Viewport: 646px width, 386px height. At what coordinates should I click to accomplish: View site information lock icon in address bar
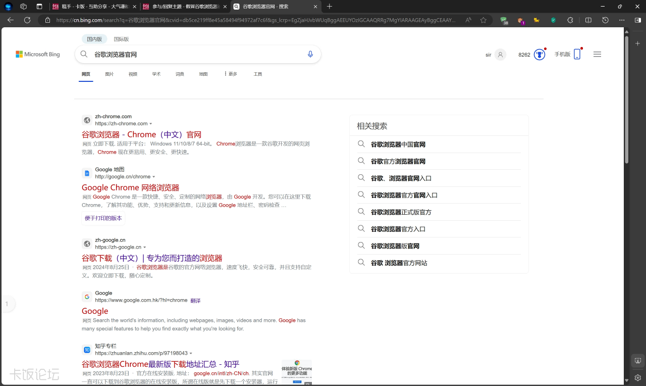pos(47,20)
